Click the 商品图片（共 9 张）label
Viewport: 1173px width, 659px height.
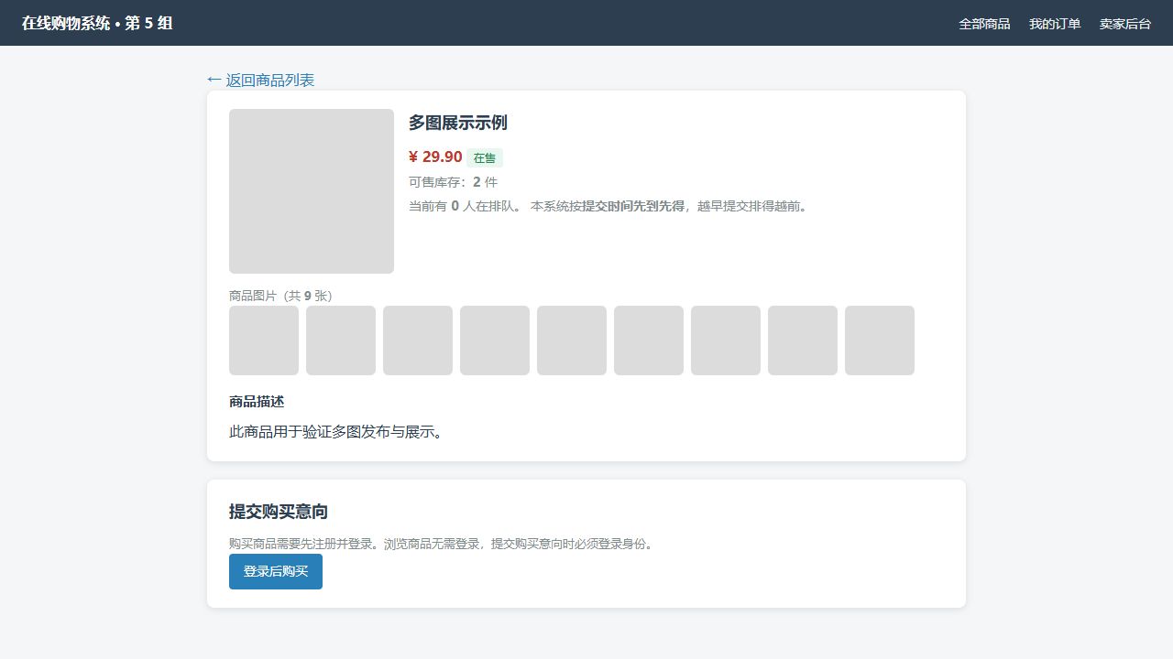coord(280,296)
